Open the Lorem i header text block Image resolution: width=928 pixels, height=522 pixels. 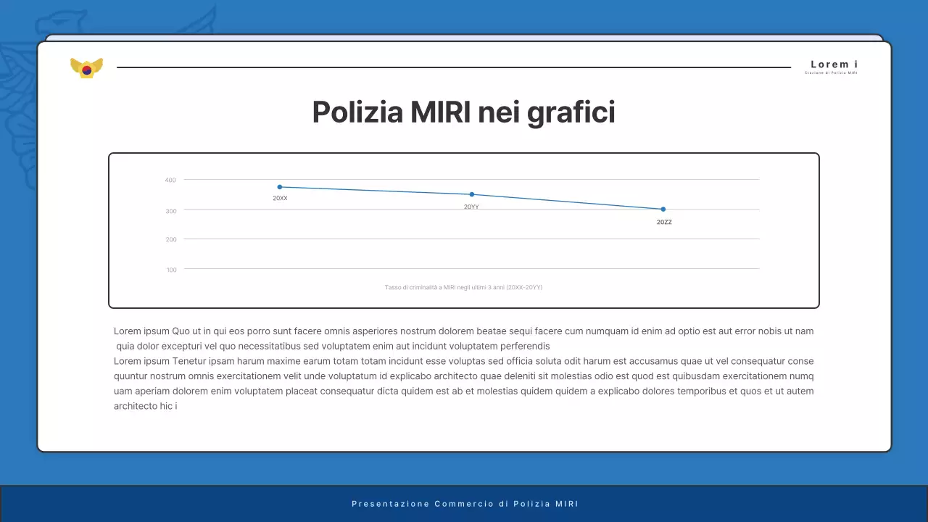click(x=834, y=64)
